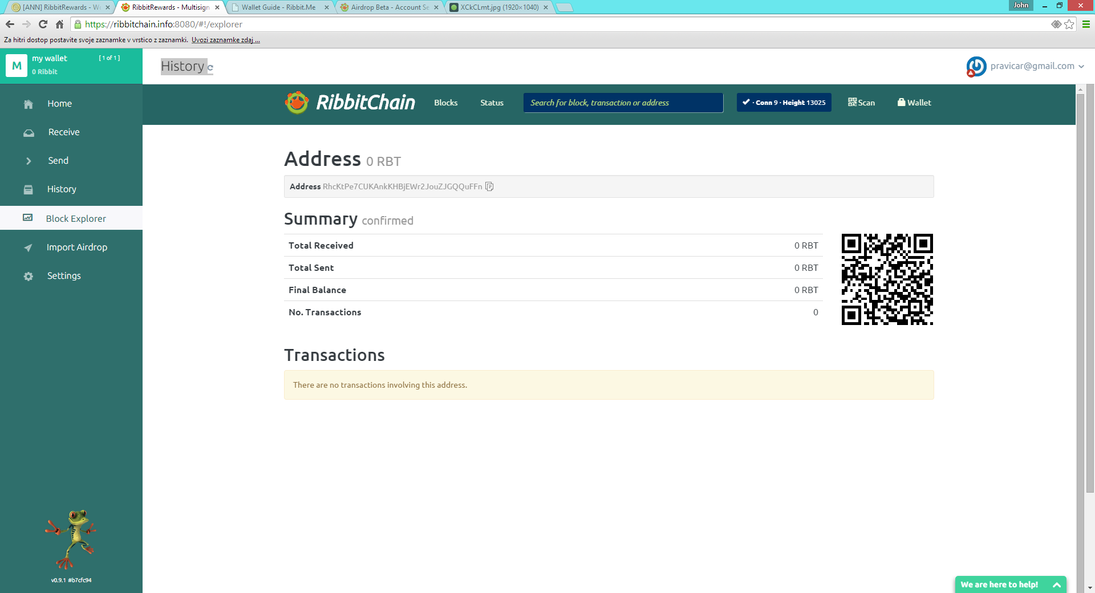
Task: Click the Receive inbox icon
Action: coord(29,133)
